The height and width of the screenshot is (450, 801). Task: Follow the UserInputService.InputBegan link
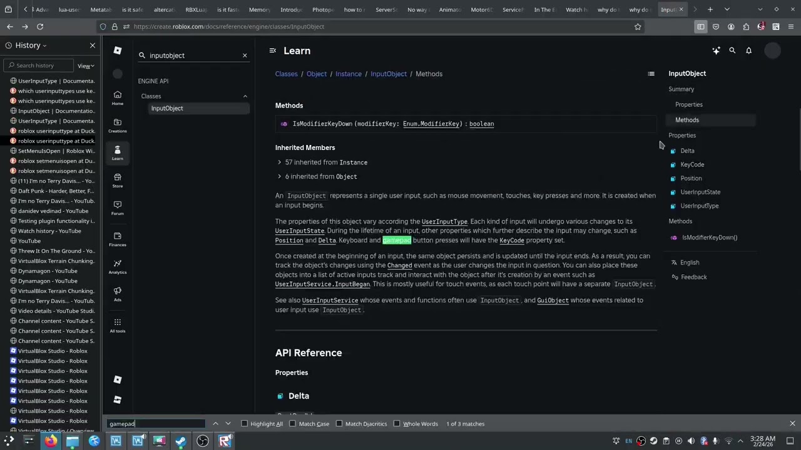click(322, 284)
